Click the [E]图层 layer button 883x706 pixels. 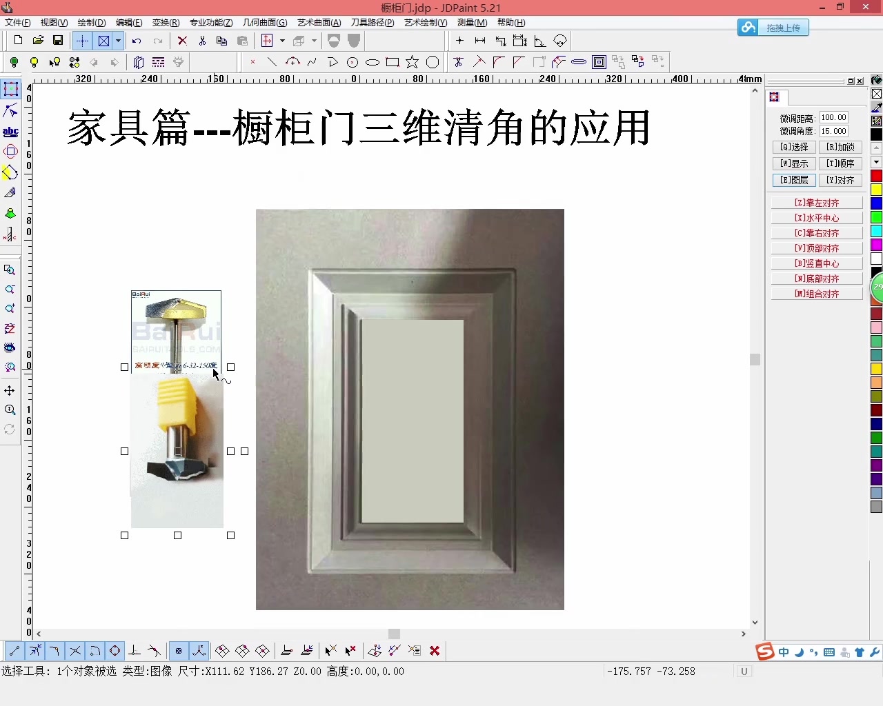click(793, 180)
